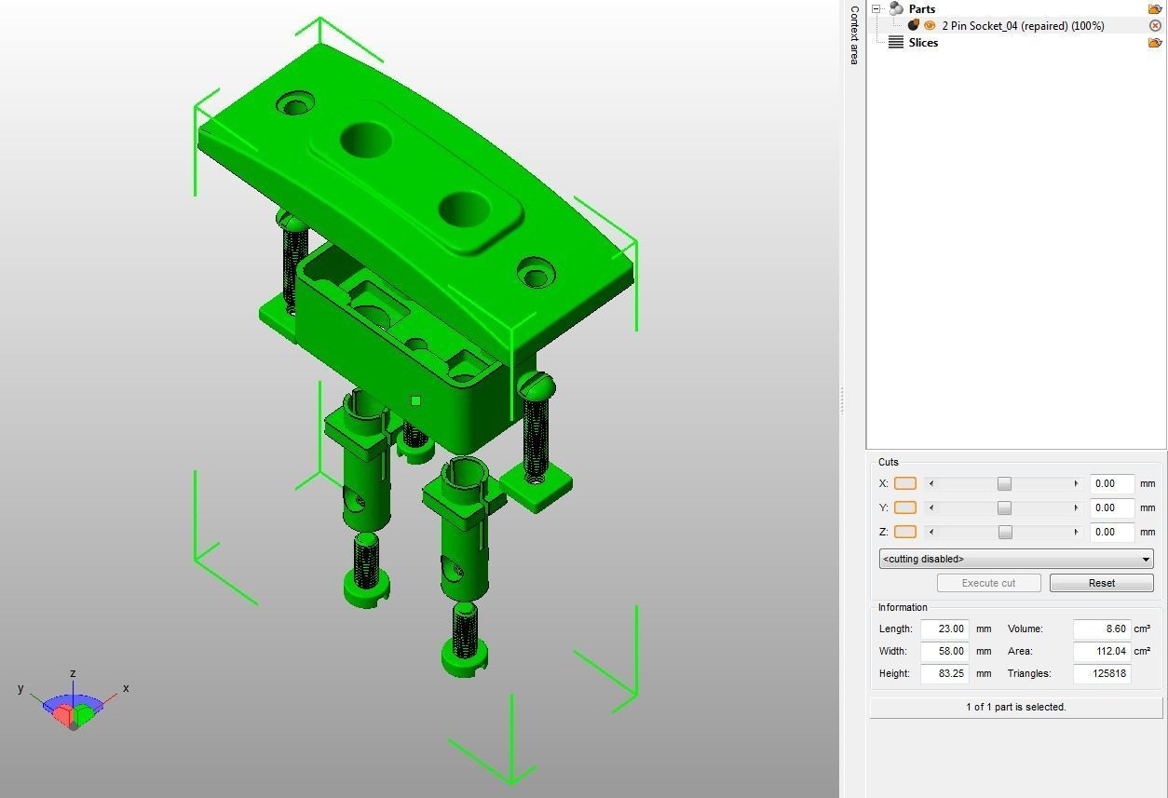The width and height of the screenshot is (1168, 798).
Task: Decrease Y cut with left arrow
Action: coord(931,507)
